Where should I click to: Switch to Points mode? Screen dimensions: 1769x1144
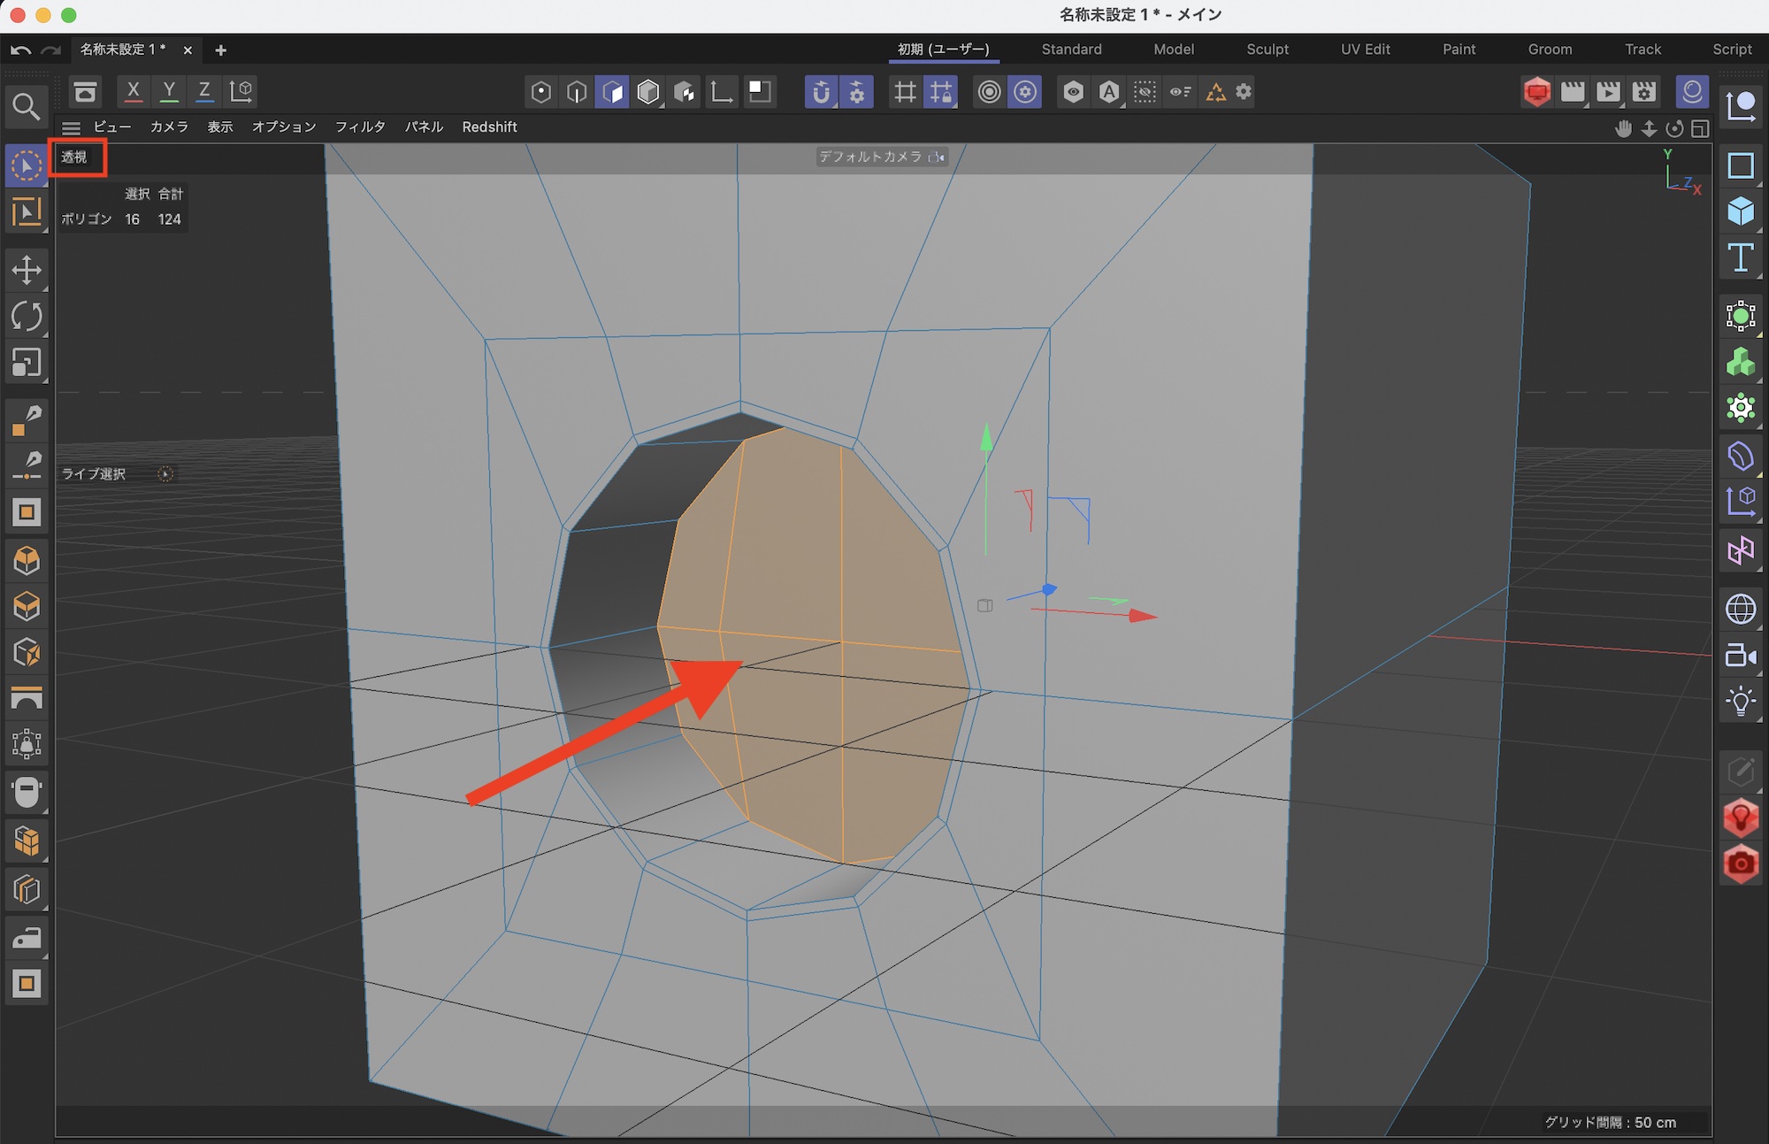541,92
